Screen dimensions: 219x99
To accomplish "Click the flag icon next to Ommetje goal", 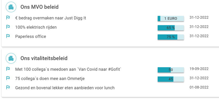I will (8, 78).
